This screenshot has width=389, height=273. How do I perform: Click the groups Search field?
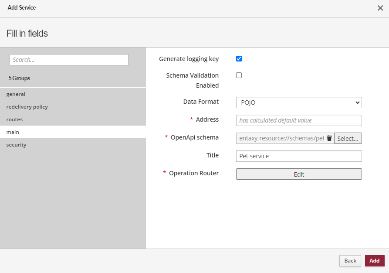click(x=68, y=59)
